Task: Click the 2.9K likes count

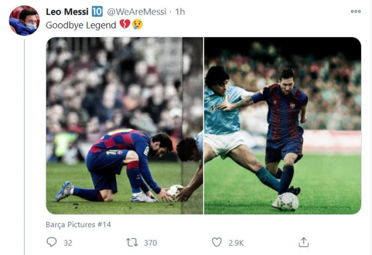Action: point(236,243)
